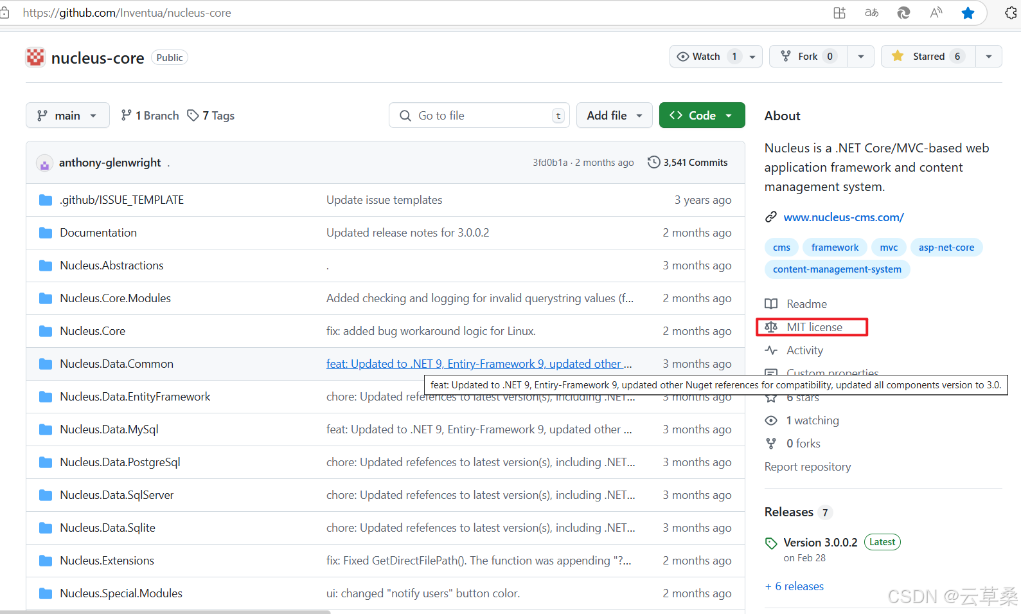Open the Releases section heading
The image size is (1021, 614).
tap(789, 512)
